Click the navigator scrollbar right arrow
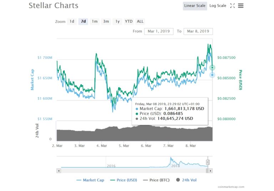 click(210, 171)
